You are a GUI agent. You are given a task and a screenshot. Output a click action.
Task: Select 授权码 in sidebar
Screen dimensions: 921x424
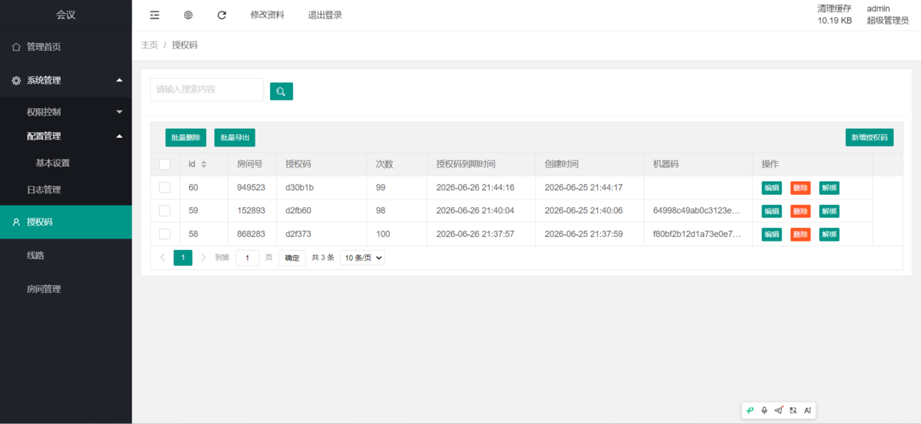(x=66, y=222)
